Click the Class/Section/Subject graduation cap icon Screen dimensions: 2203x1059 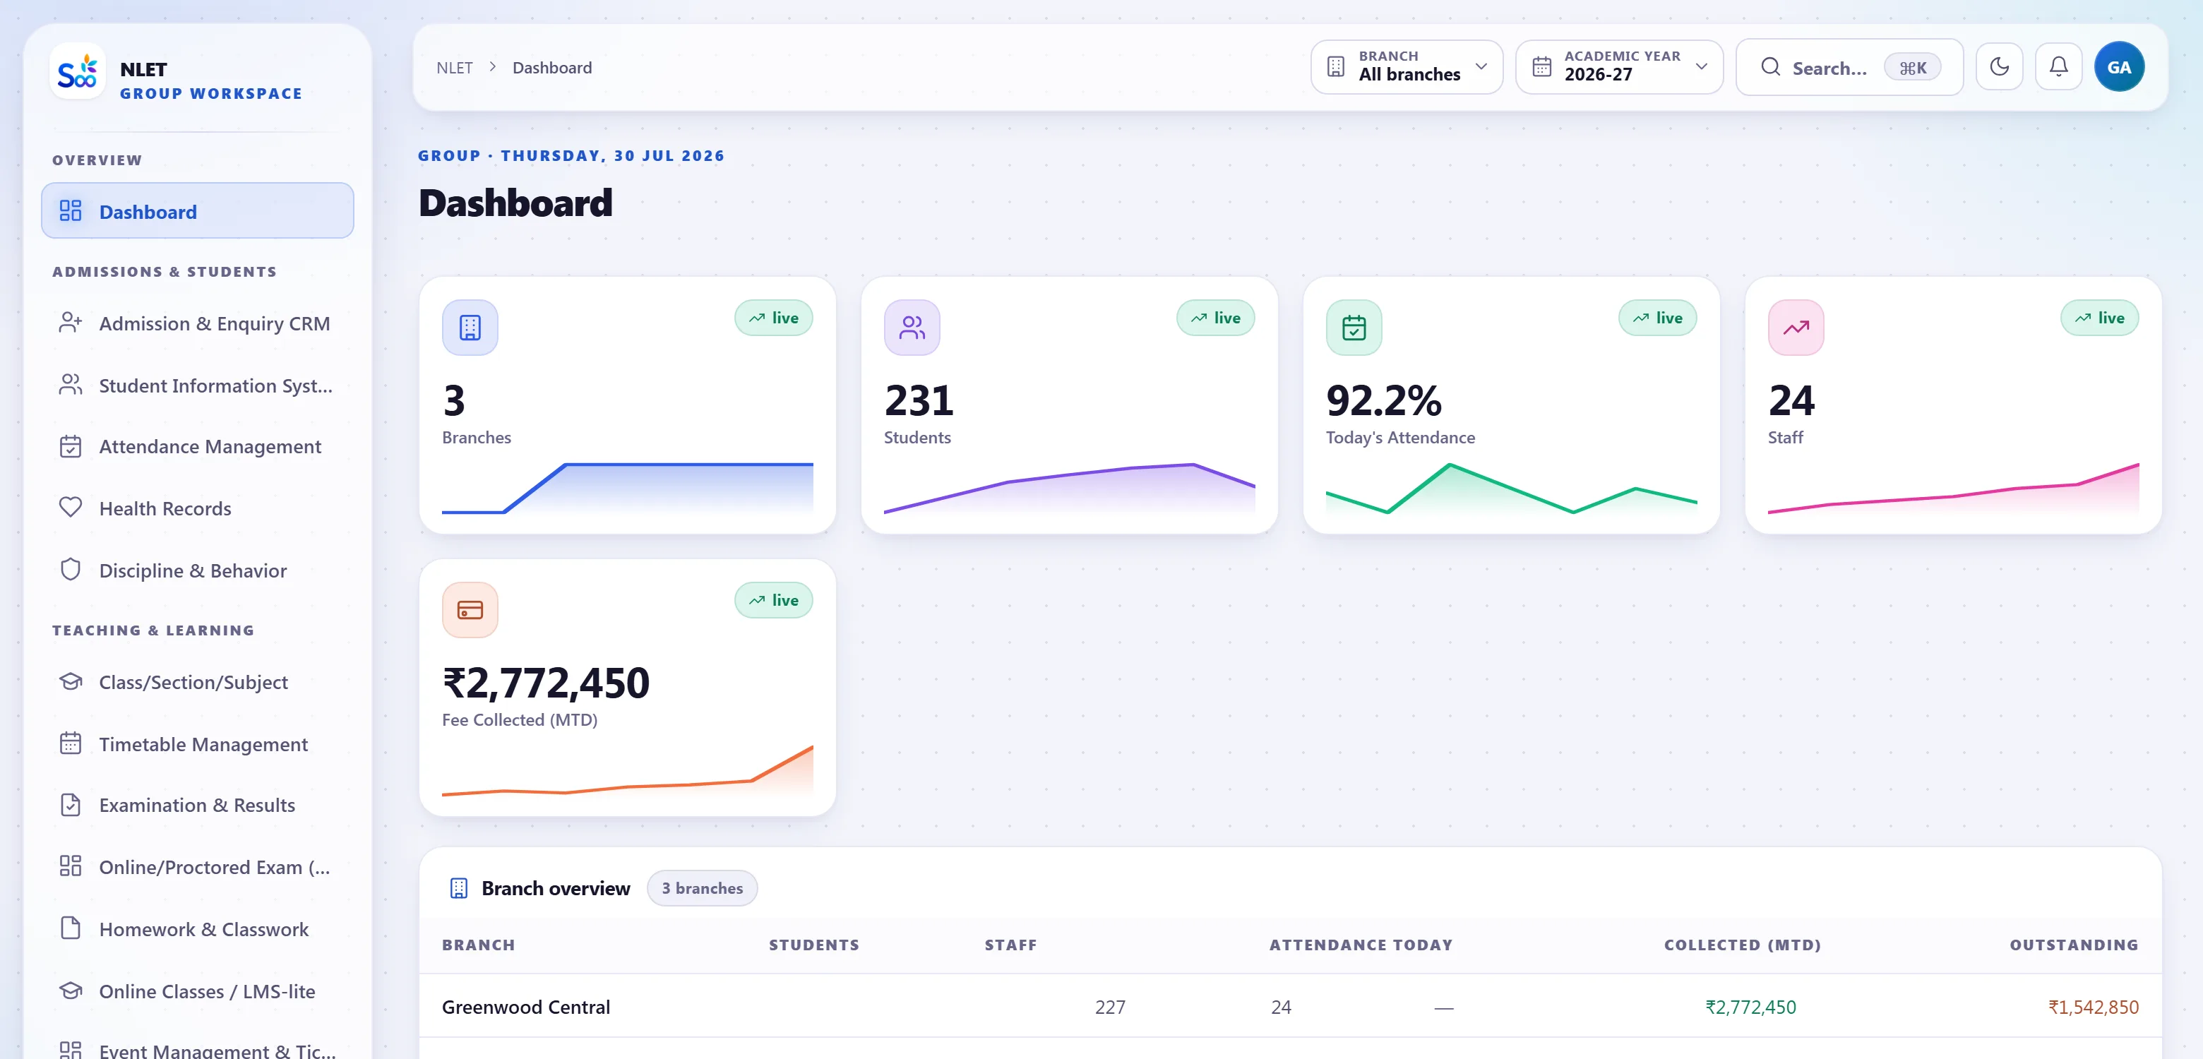click(71, 682)
